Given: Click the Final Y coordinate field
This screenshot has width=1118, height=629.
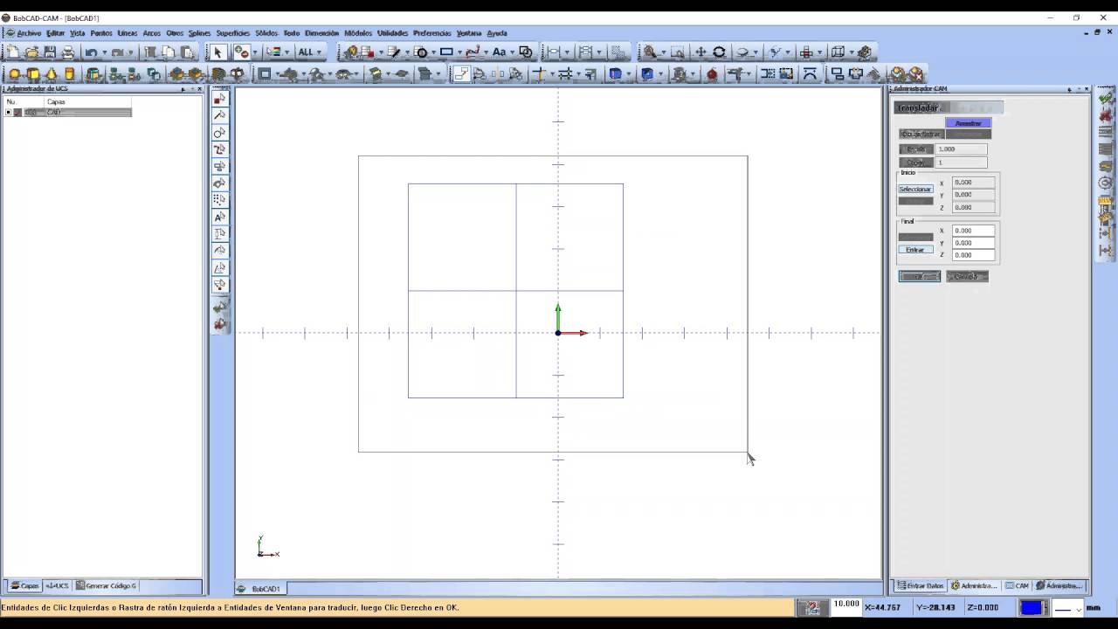Looking at the screenshot, I should (973, 243).
